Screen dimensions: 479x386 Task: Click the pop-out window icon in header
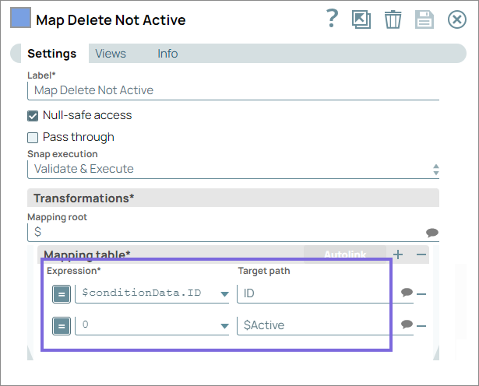coord(361,19)
